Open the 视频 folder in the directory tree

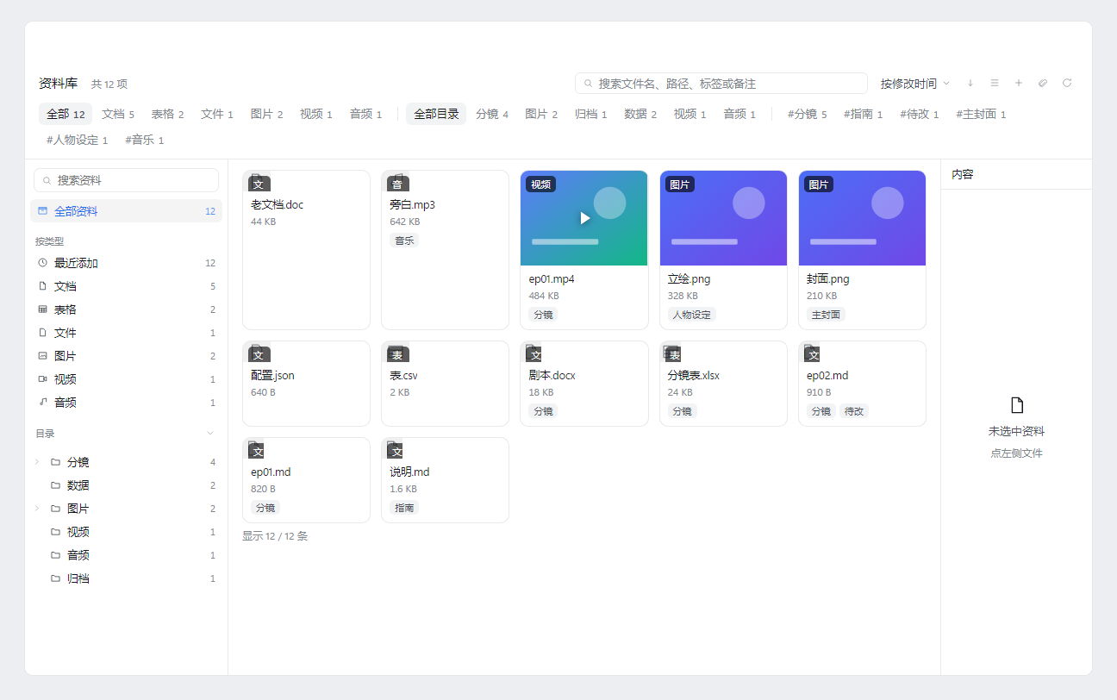126,532
